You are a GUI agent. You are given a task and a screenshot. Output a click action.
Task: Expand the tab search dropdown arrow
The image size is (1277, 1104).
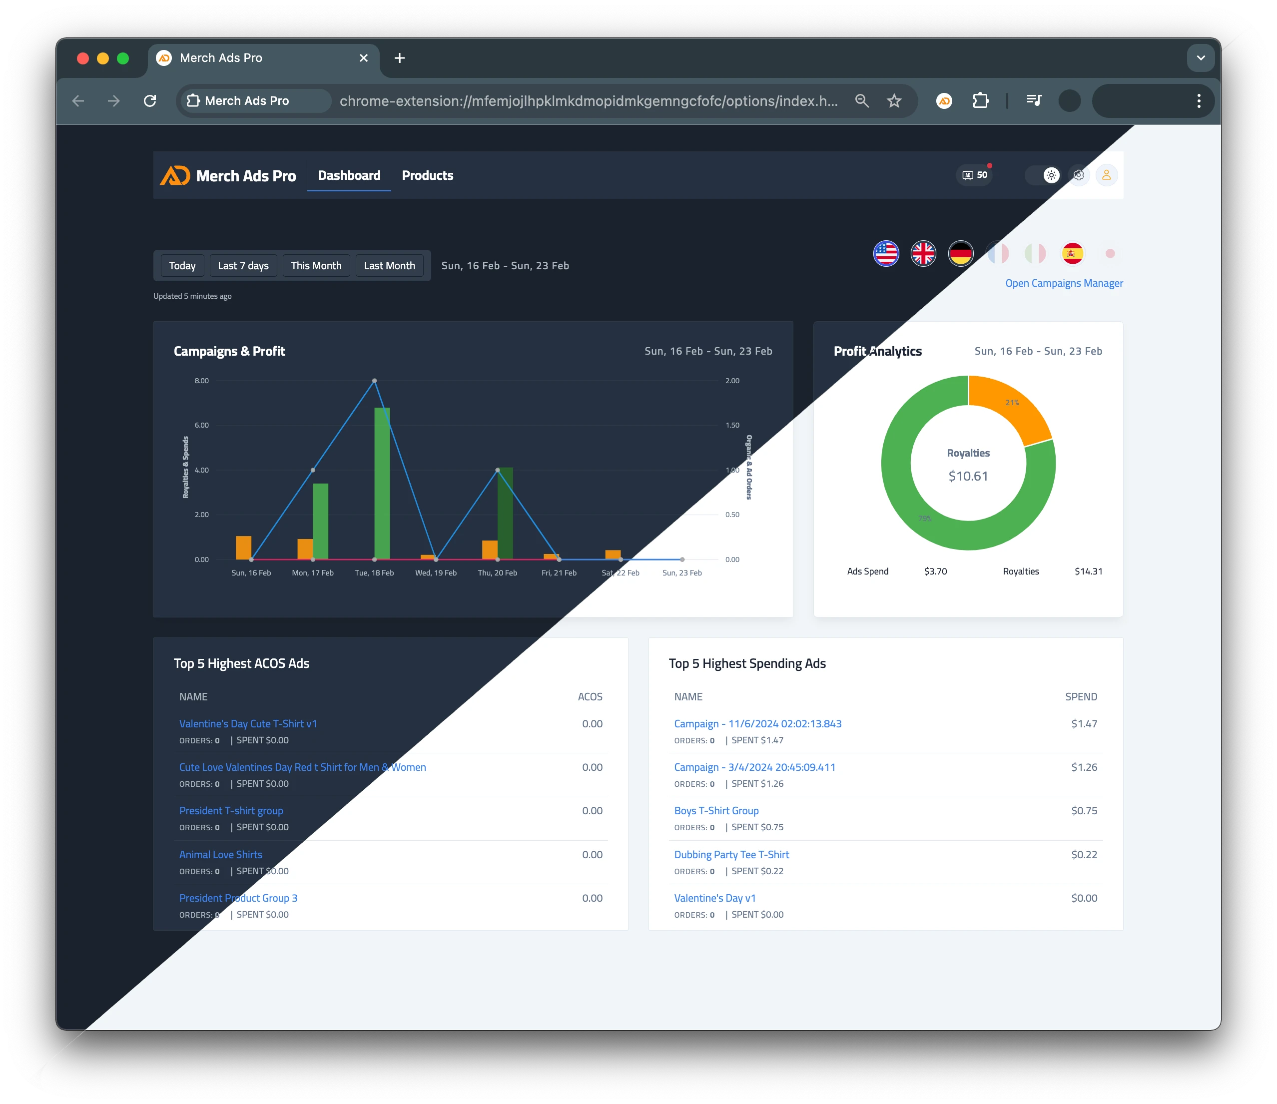(1201, 58)
